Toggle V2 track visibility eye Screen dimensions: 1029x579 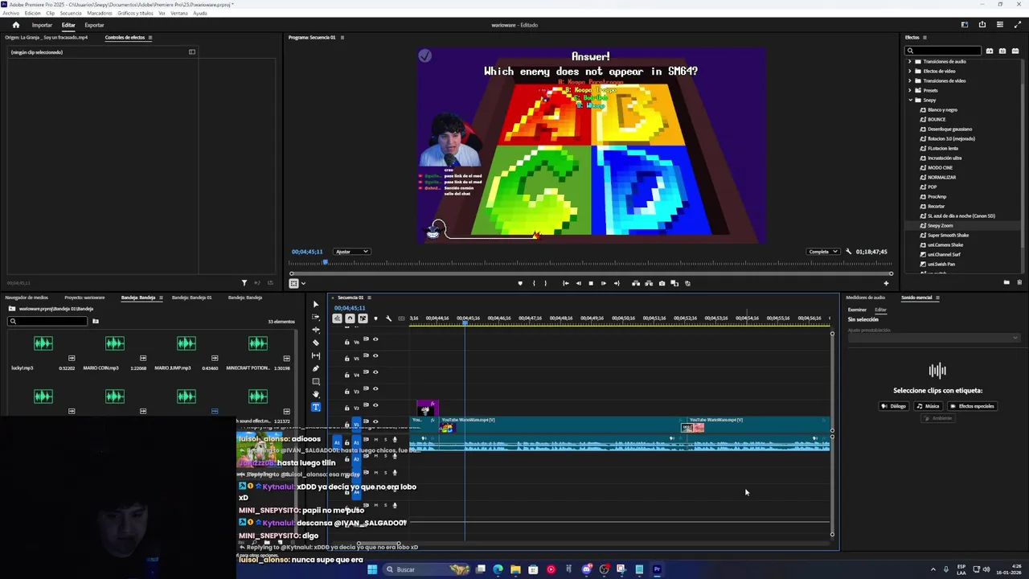(375, 405)
